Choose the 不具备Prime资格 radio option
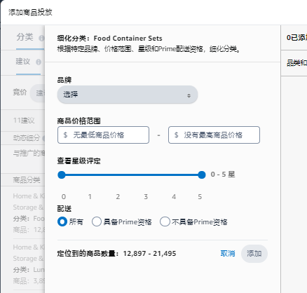The height and width of the screenshot is (293, 307). 165,222
